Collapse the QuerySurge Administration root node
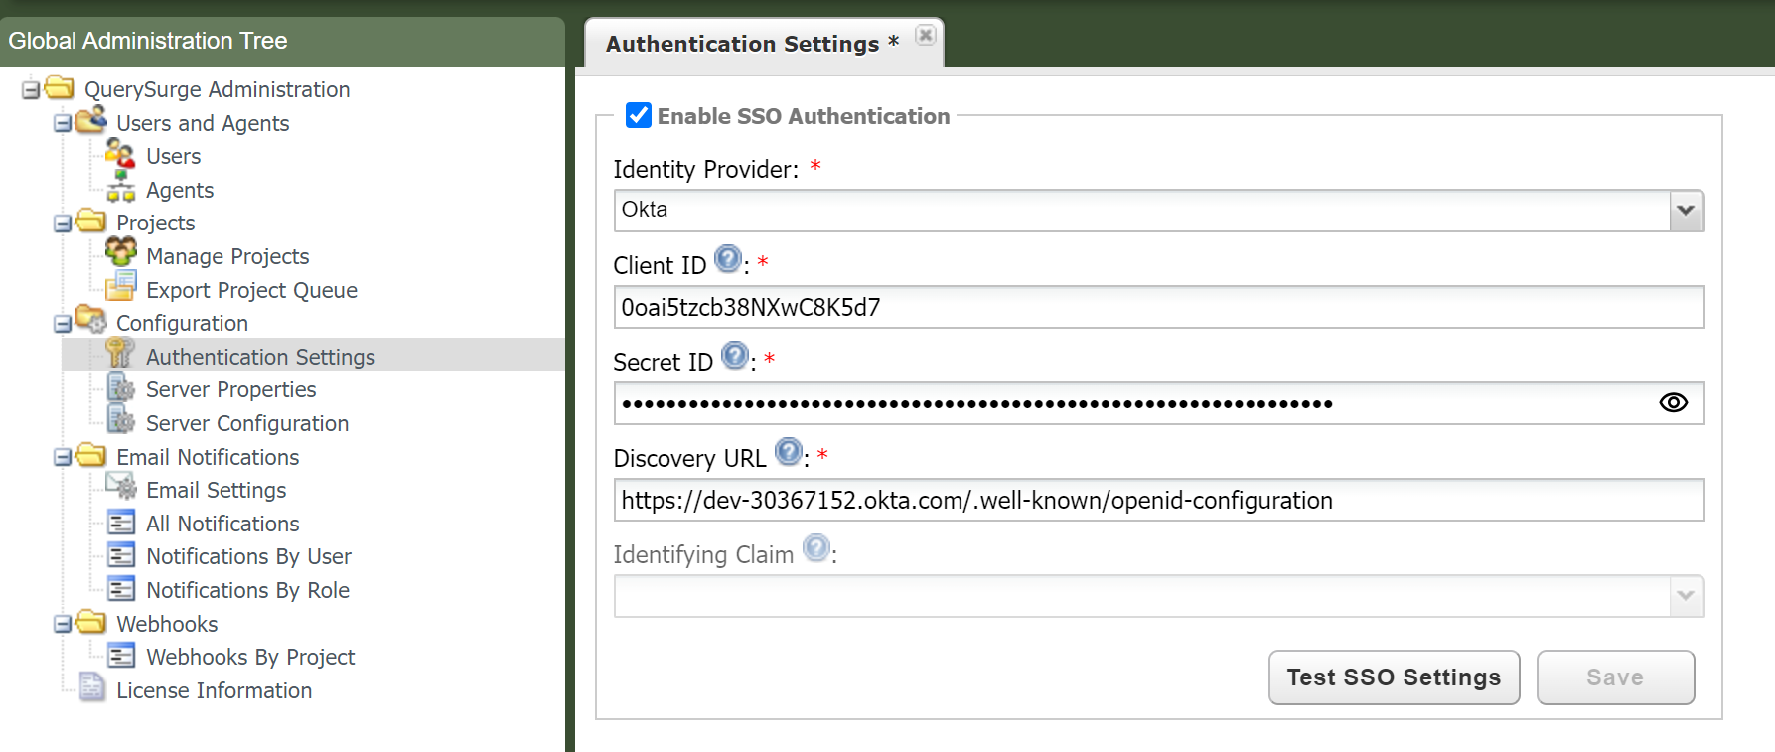Screen dimensions: 1775x752 (x=31, y=90)
